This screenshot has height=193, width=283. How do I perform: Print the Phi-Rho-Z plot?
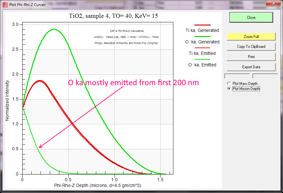pyautogui.click(x=251, y=57)
